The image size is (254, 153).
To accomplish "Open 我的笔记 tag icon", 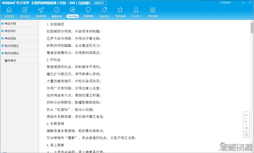I will tap(104, 10).
